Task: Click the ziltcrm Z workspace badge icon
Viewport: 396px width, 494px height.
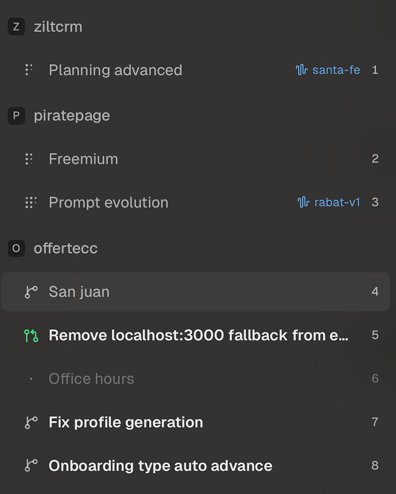Action: point(16,27)
